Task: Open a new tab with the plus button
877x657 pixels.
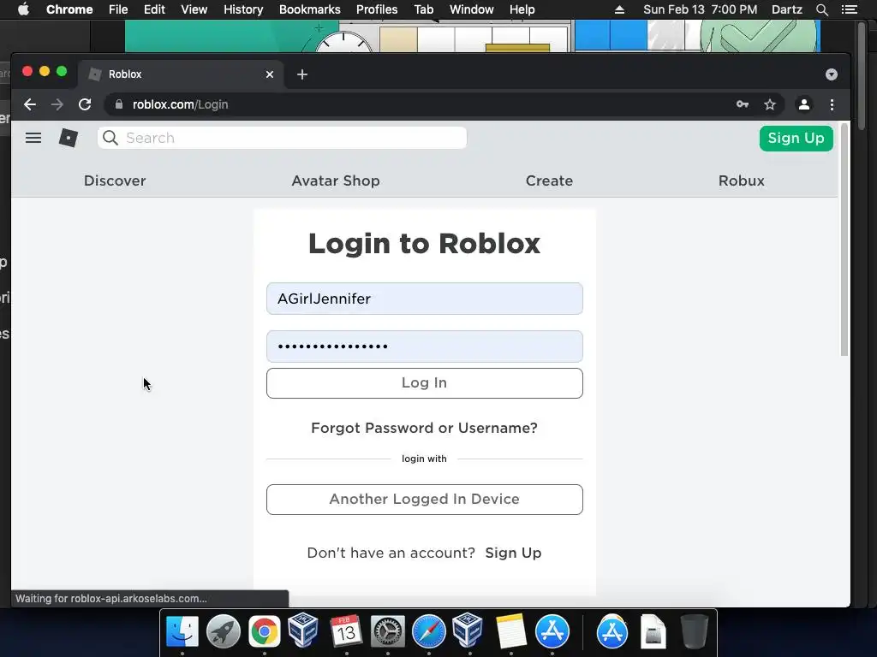Action: (x=302, y=74)
